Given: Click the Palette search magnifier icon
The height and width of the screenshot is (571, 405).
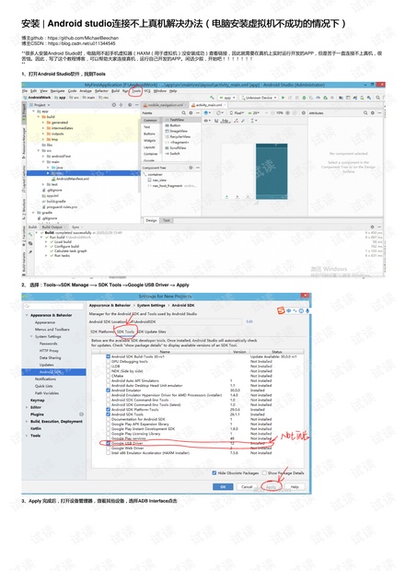Looking at the screenshot, I should (184, 113).
